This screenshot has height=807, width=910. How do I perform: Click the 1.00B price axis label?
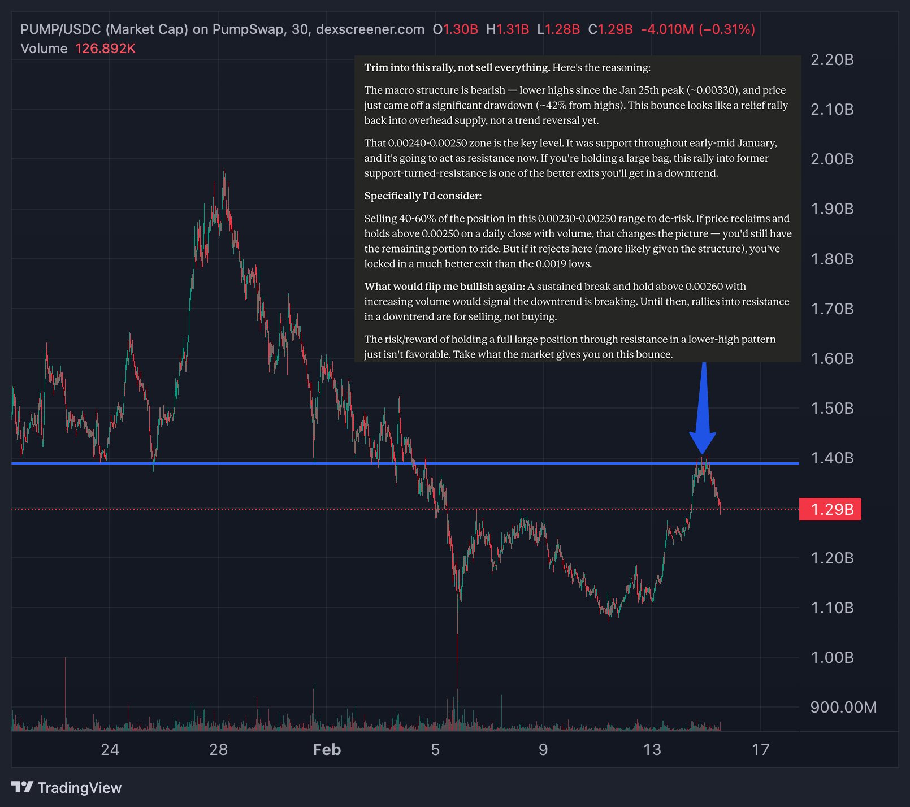tap(832, 657)
